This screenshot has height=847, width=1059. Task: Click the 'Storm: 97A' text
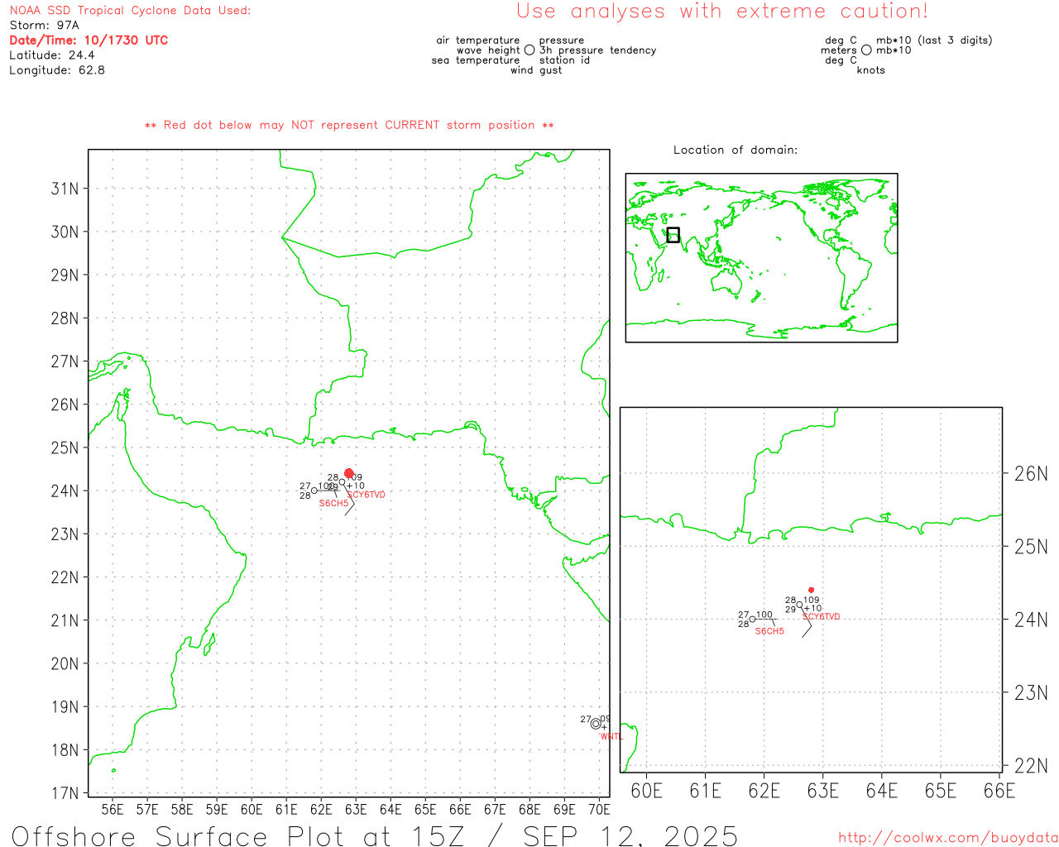tap(44, 26)
